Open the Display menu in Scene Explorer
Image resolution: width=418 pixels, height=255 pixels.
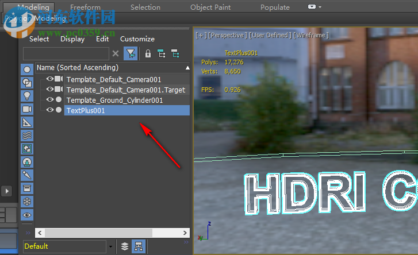pos(72,39)
